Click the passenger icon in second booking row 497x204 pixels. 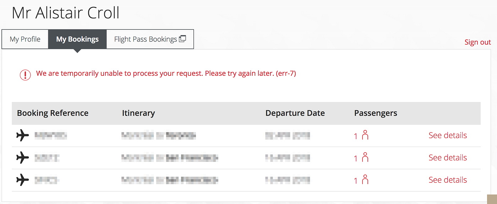(365, 158)
